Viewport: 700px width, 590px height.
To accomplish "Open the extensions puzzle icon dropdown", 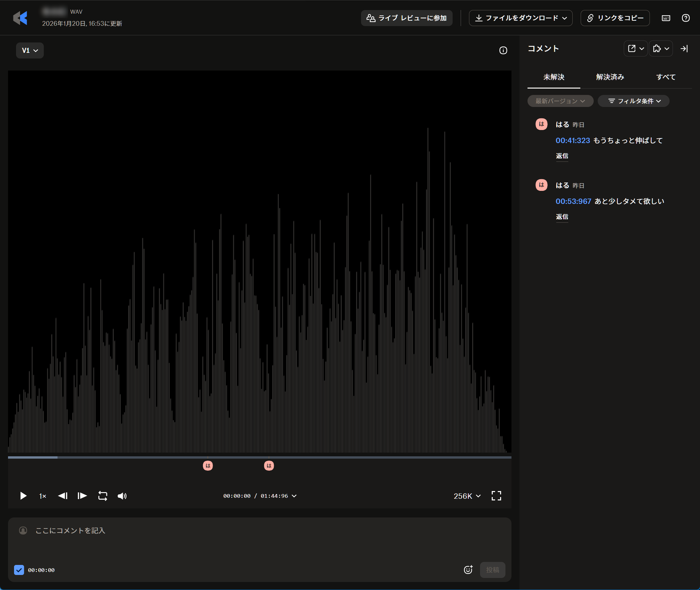I will click(x=661, y=49).
